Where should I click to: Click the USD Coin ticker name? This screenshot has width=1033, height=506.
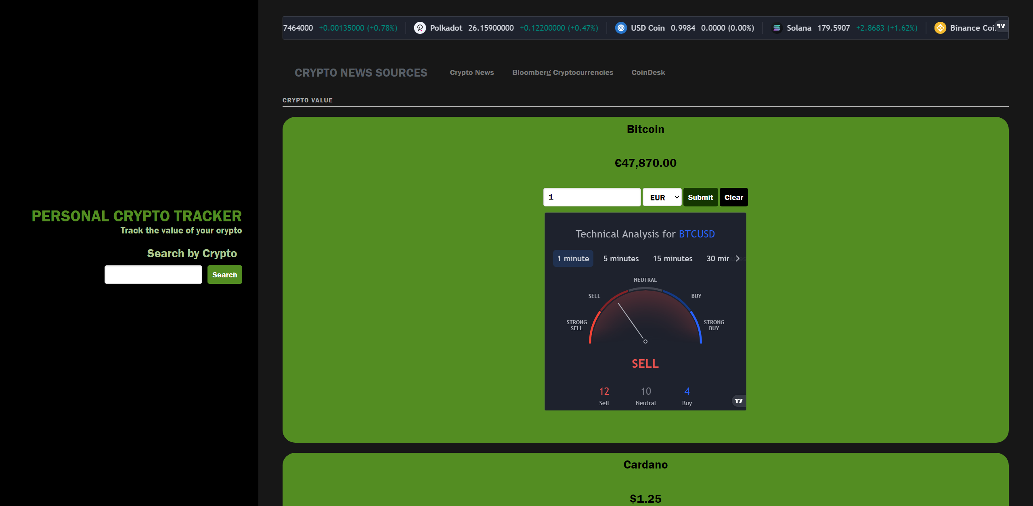[648, 28]
